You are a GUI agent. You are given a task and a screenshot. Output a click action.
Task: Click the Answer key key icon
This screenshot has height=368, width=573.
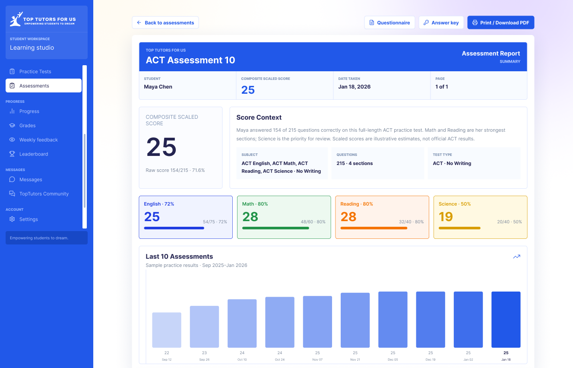coord(426,22)
